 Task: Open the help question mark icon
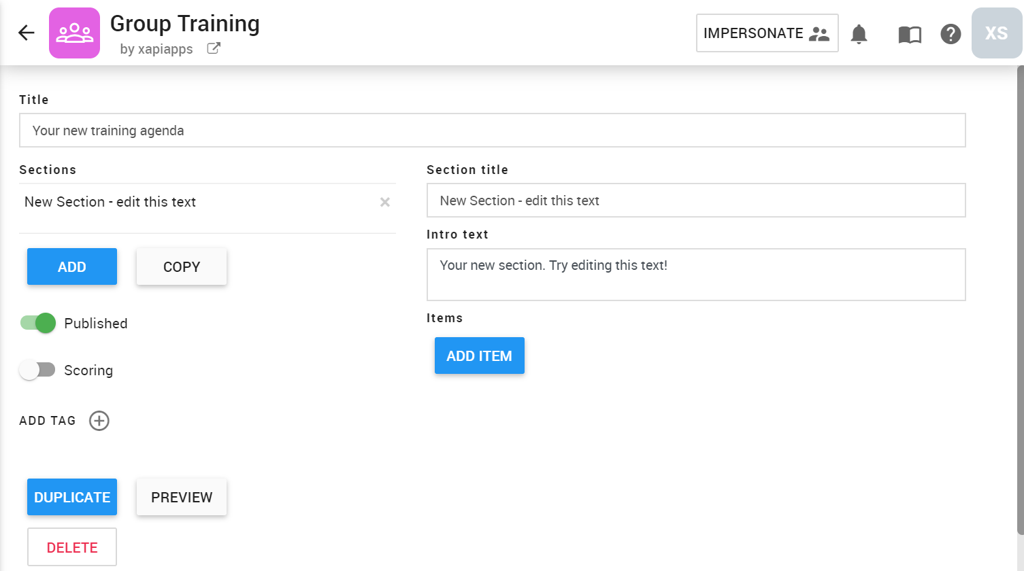[x=951, y=33]
